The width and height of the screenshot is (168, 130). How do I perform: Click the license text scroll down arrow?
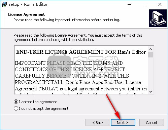coord(151,92)
